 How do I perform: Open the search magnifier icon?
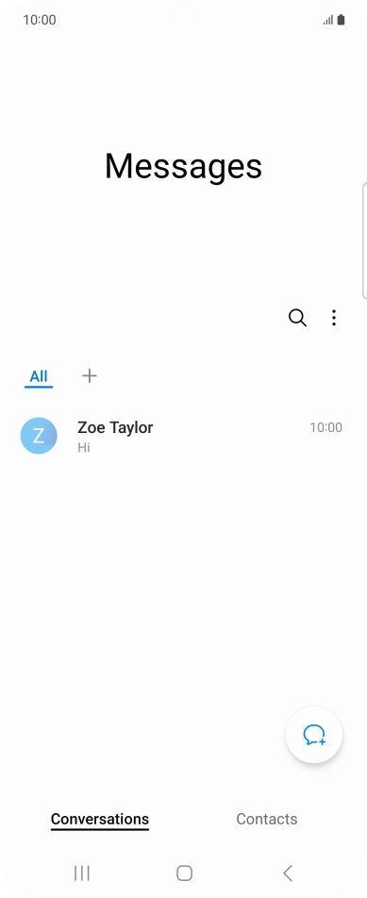[x=297, y=318]
